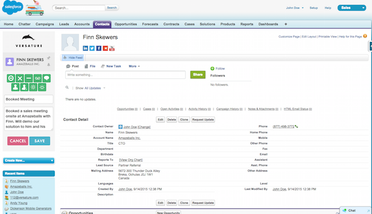Click the voicemail icon in Versature panel

pos(38,78)
